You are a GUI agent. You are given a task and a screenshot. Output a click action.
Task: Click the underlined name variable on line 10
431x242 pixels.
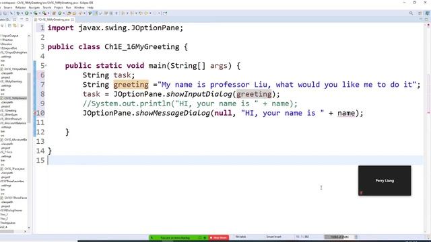coord(346,113)
